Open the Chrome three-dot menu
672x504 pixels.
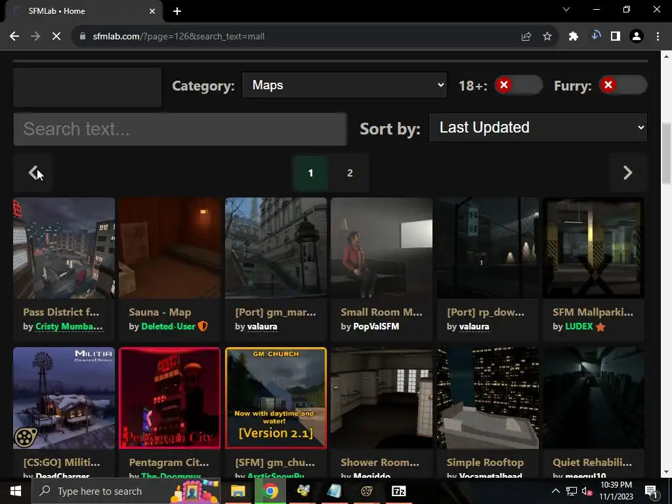658,37
